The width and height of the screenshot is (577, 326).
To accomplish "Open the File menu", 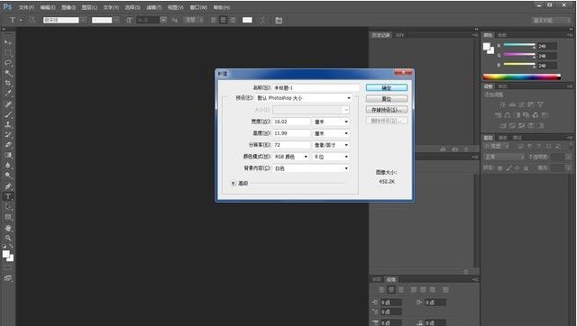I will tap(26, 7).
